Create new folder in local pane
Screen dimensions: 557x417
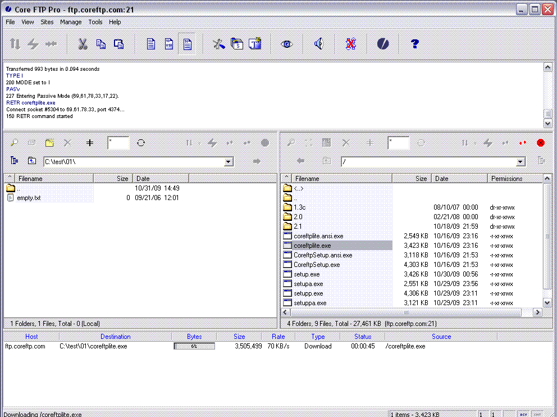click(x=49, y=142)
